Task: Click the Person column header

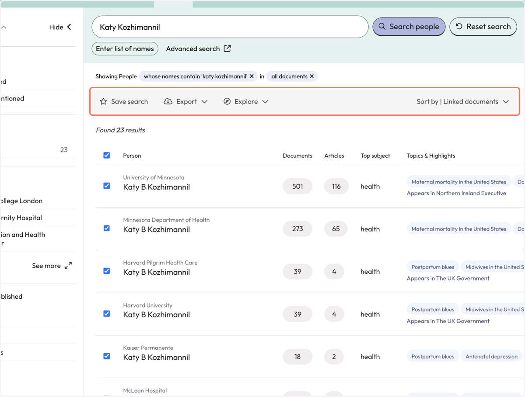Action: 132,155
